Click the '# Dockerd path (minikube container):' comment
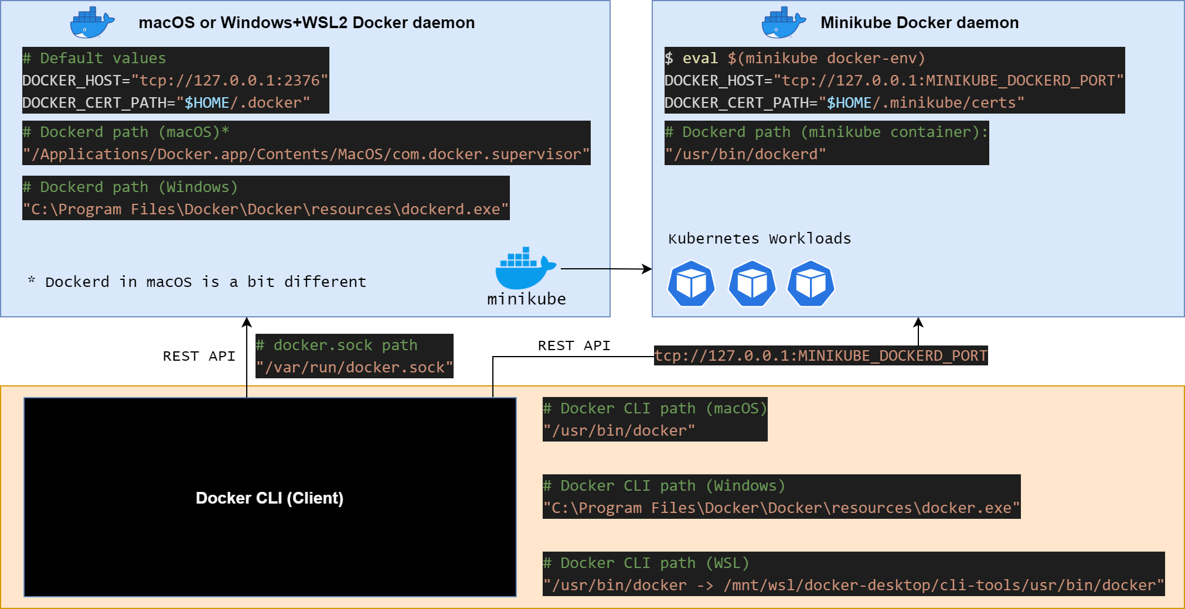This screenshot has height=609, width=1185. click(x=826, y=132)
